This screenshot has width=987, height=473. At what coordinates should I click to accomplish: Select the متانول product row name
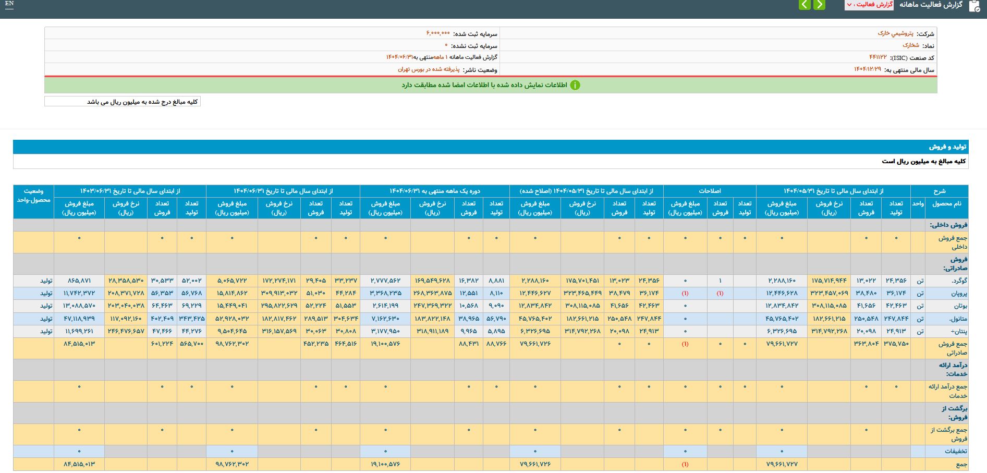(958, 319)
